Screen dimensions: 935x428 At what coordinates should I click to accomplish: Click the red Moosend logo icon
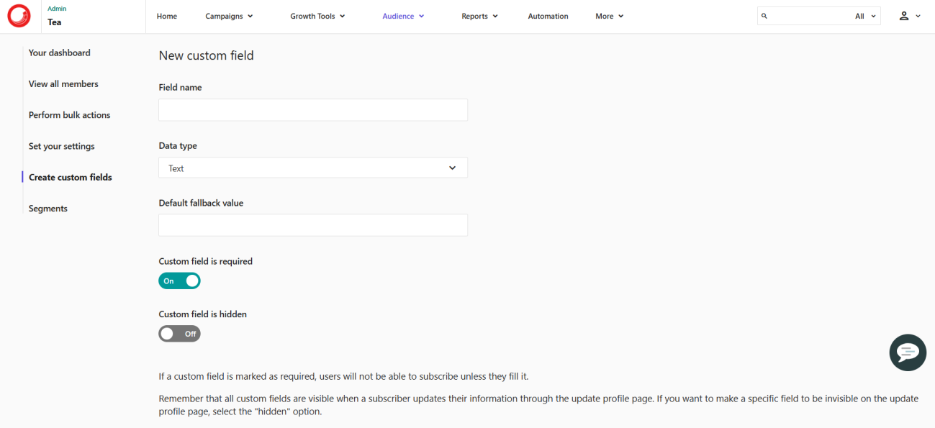(19, 16)
